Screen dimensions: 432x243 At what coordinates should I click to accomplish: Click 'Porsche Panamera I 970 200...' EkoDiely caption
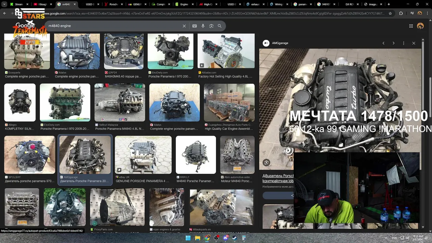point(170,77)
